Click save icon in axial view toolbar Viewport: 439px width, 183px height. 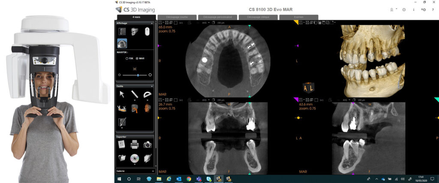[x=160, y=22]
